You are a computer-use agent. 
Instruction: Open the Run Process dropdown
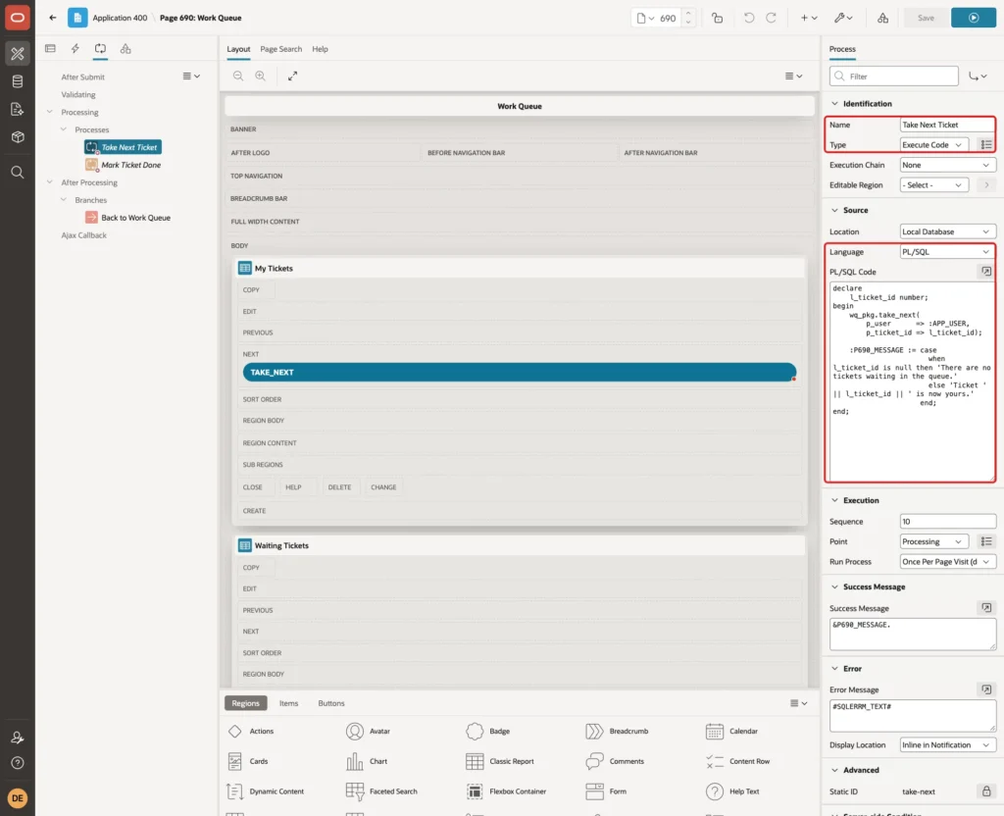pos(948,561)
